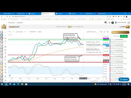
Task: Switch signals to BTCUSD
Action: [116, 36]
